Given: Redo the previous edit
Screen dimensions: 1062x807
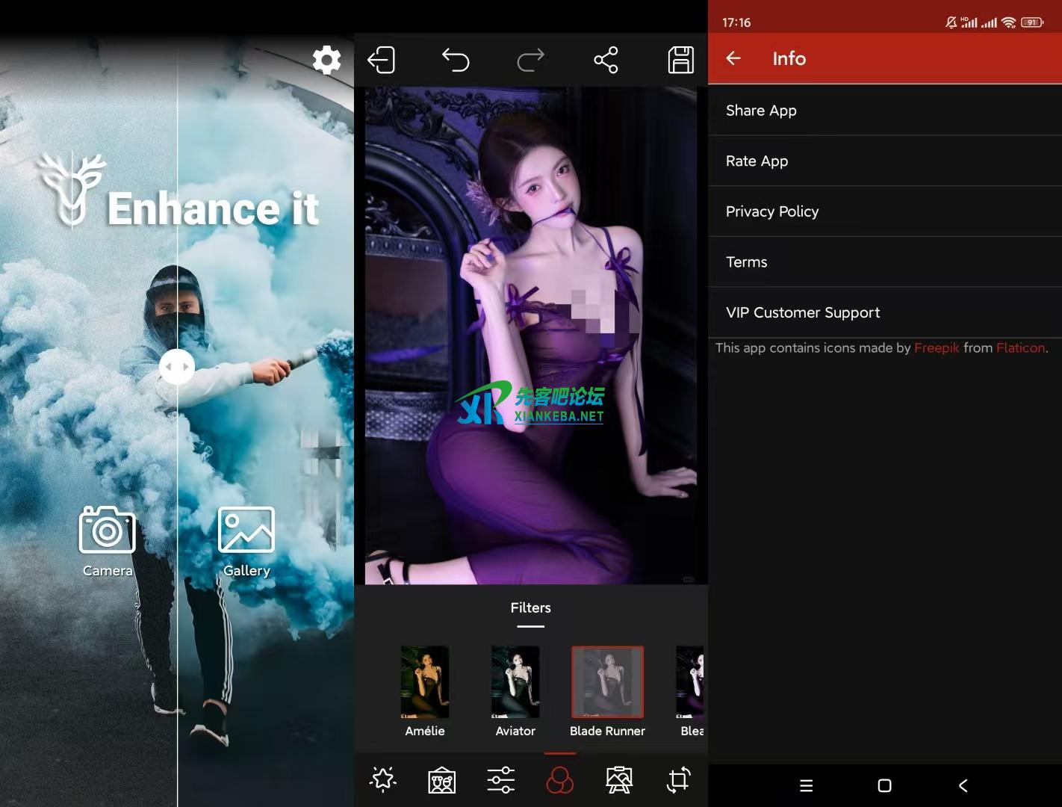Looking at the screenshot, I should click(530, 60).
